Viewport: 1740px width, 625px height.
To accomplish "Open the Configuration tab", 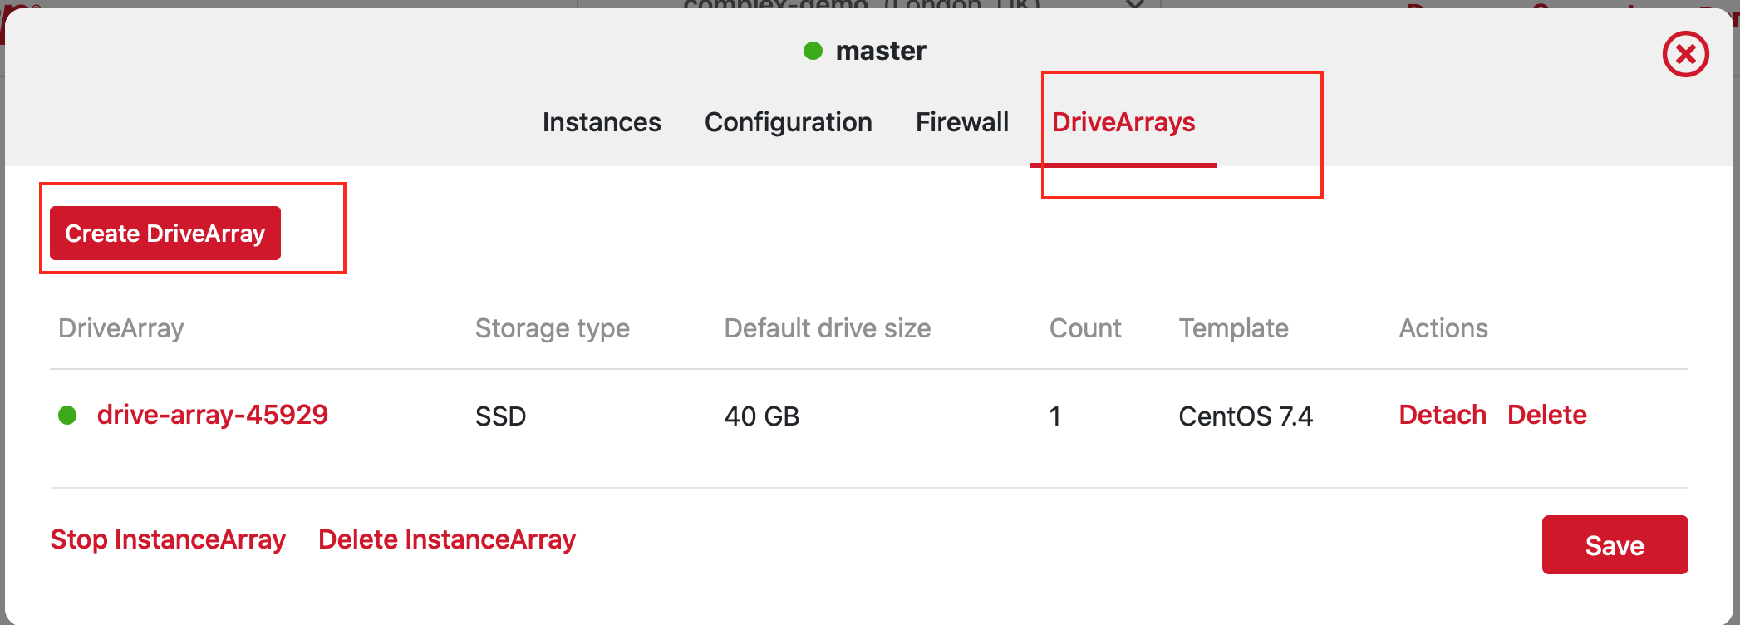I will [x=788, y=122].
